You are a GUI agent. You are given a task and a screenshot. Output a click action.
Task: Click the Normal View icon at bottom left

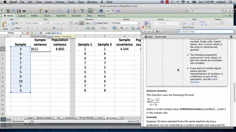click(x=3, y=120)
